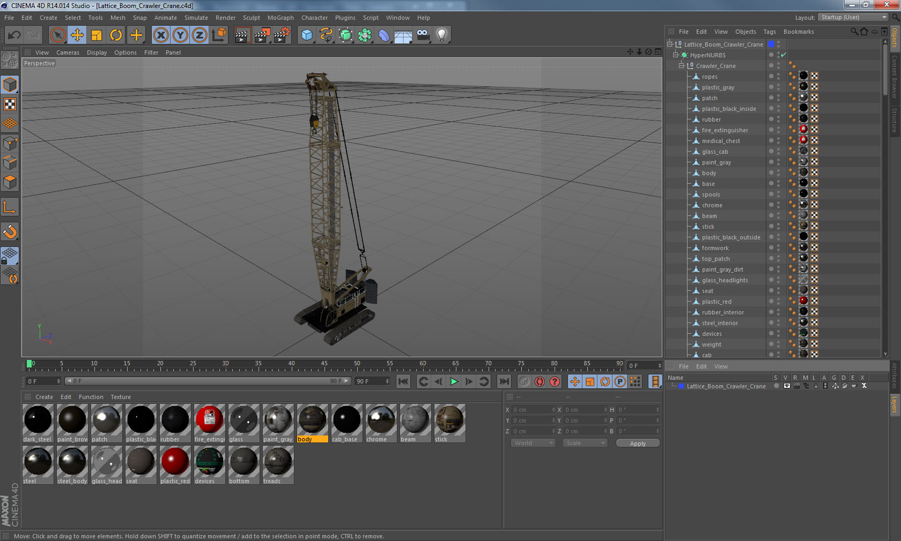The height and width of the screenshot is (541, 901).
Task: Add a Cube primitive object
Action: click(x=307, y=35)
